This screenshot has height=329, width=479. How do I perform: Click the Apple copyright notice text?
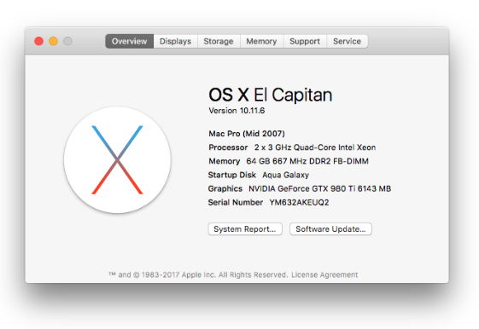[198, 274]
